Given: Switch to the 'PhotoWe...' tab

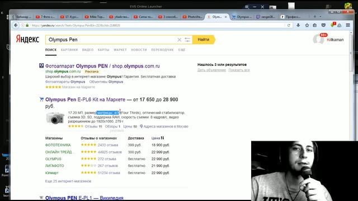Looking at the screenshot, I should tap(192, 17).
